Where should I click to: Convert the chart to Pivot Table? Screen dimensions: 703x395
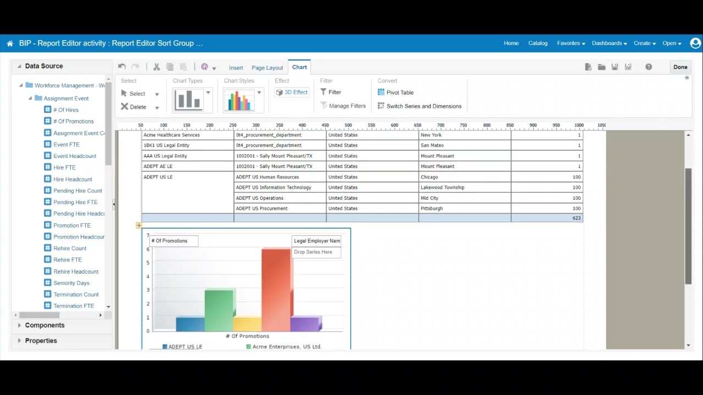click(395, 92)
